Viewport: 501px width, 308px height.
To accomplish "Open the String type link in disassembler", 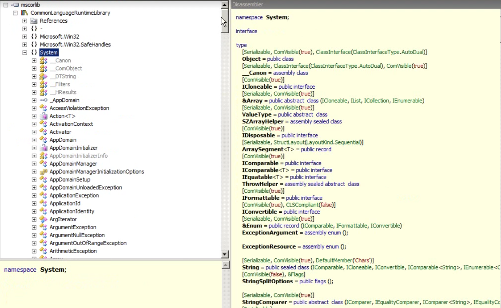I will pos(250,268).
